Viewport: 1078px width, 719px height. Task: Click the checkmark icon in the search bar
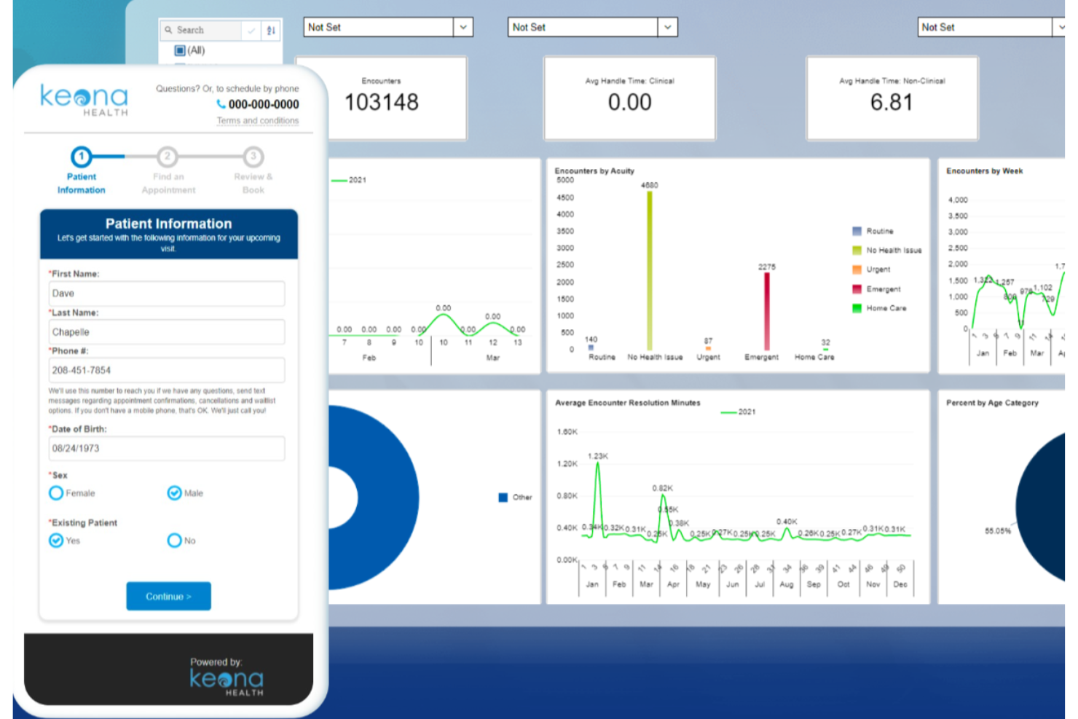pos(251,30)
